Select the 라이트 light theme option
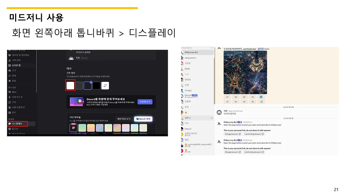This screenshot has height=195, width=346. (x=70, y=86)
